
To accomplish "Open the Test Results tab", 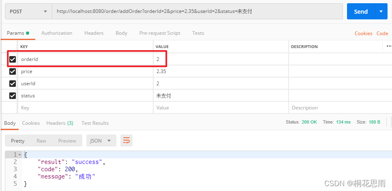I will (x=95, y=123).
